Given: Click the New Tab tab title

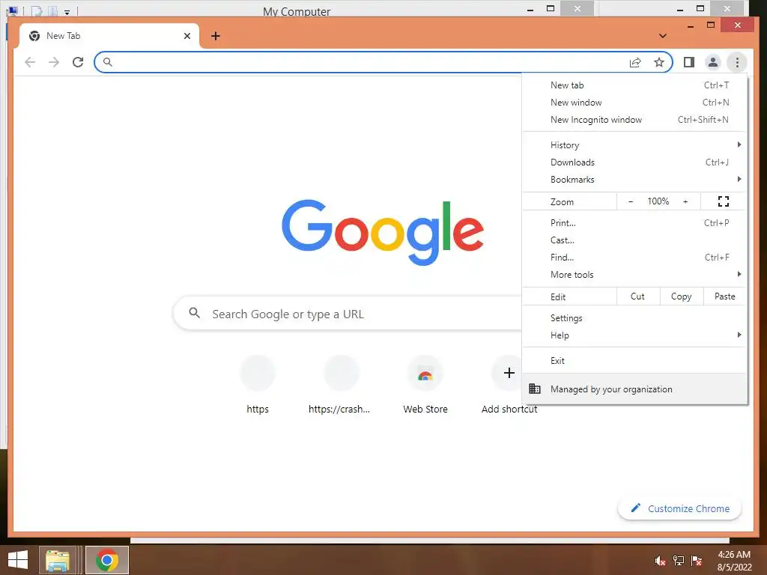Looking at the screenshot, I should coord(63,36).
